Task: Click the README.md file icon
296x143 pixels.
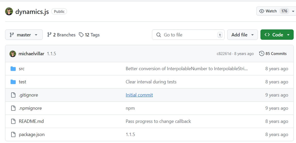Action: coord(13,121)
